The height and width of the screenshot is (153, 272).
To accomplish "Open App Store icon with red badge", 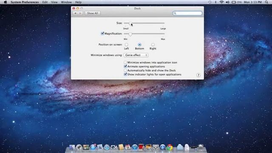I will 93,147.
